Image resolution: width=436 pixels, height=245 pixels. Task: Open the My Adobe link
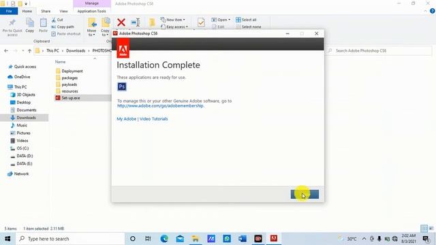coord(126,119)
